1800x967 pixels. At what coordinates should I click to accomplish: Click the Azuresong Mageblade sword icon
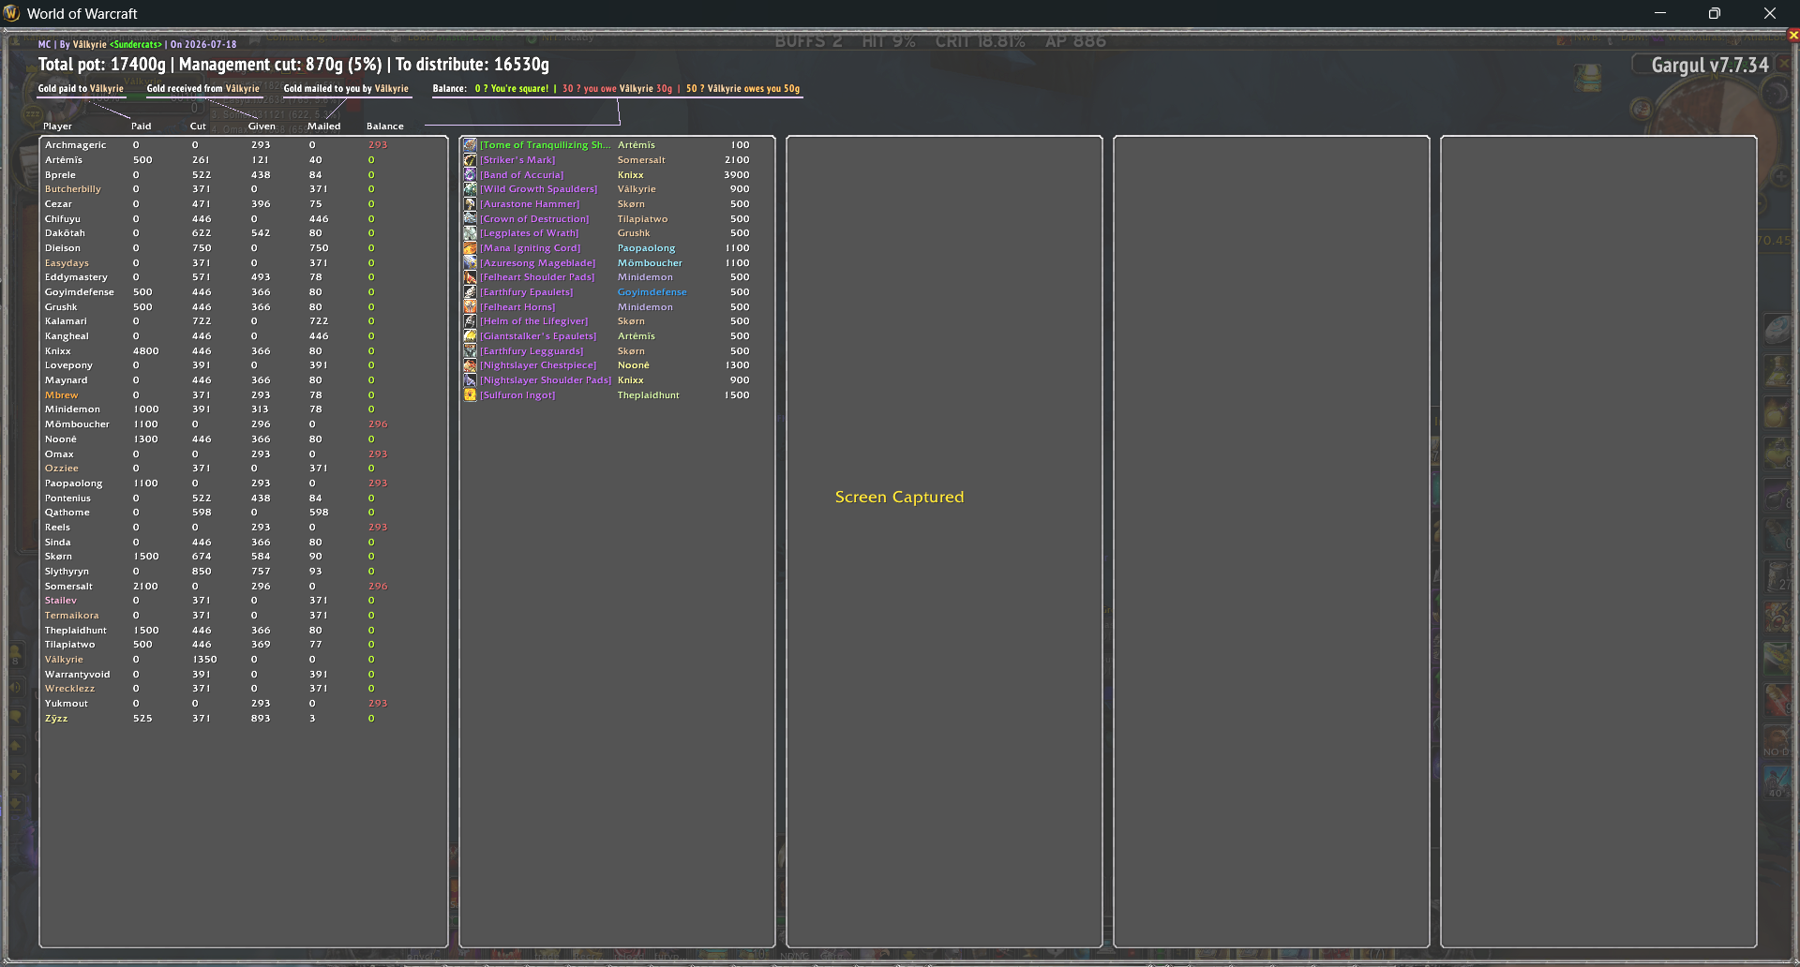(x=470, y=263)
